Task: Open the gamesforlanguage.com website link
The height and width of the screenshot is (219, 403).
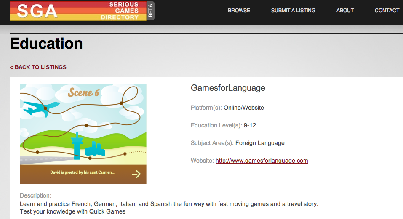Action: tap(262, 161)
